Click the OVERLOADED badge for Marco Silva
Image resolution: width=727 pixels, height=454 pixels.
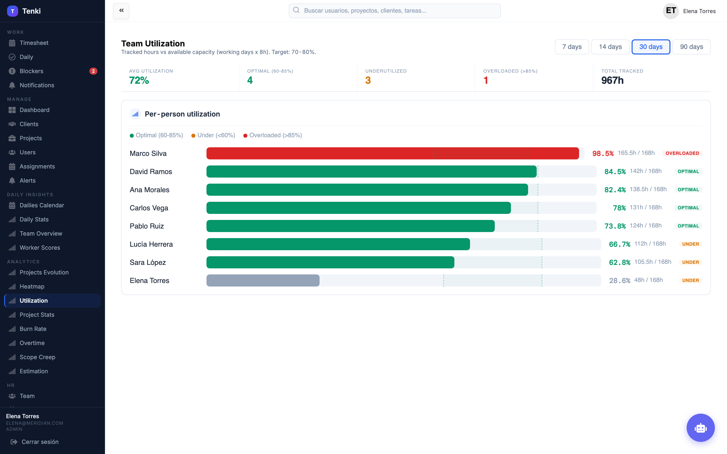click(682, 153)
